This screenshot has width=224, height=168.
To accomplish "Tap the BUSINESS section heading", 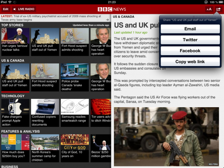I will pyautogui.click(x=9, y=166).
